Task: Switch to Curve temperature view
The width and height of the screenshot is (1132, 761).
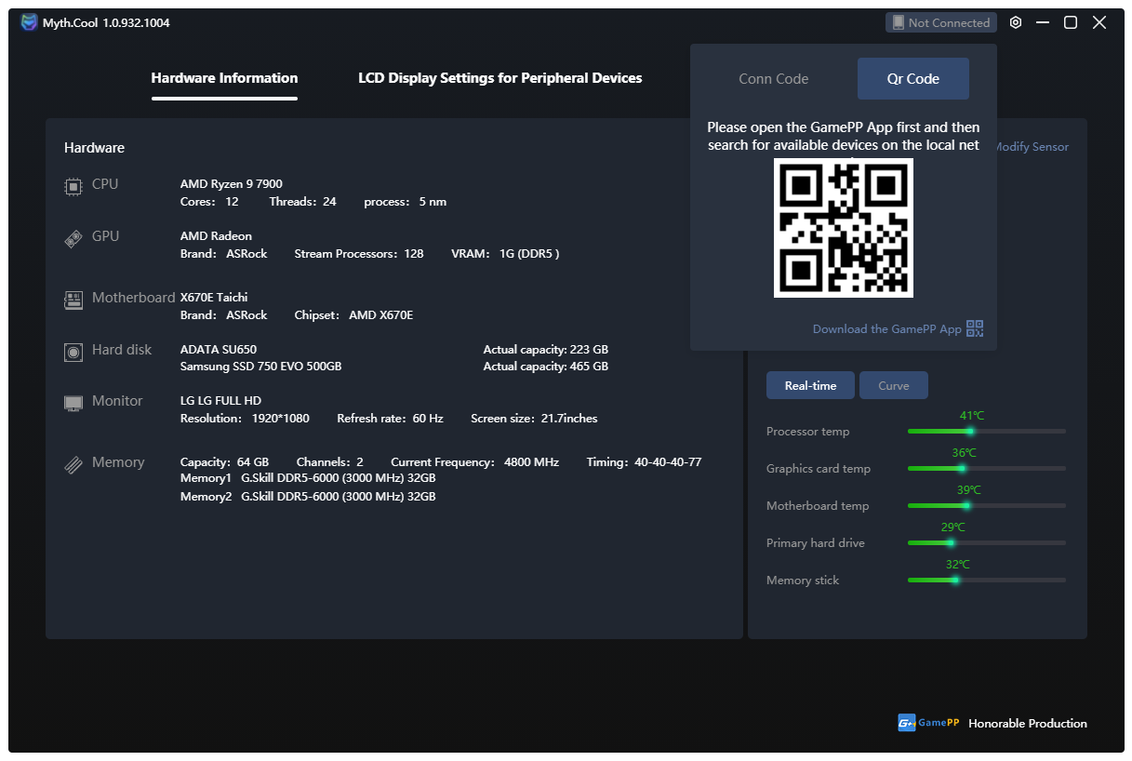Action: point(894,385)
